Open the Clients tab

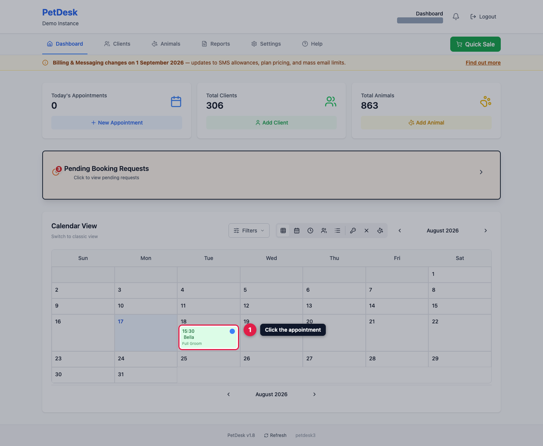[117, 44]
